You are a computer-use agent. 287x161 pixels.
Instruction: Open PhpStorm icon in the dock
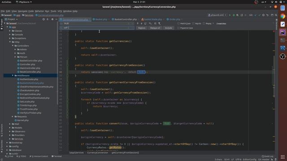tap(283, 32)
